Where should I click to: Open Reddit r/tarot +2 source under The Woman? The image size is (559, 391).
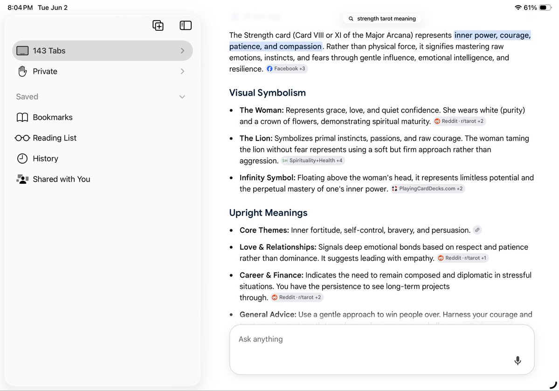[459, 121]
